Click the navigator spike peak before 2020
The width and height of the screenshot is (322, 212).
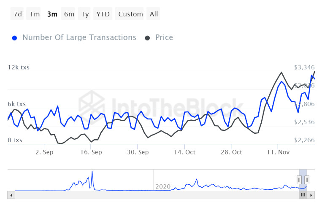[x=92, y=172]
